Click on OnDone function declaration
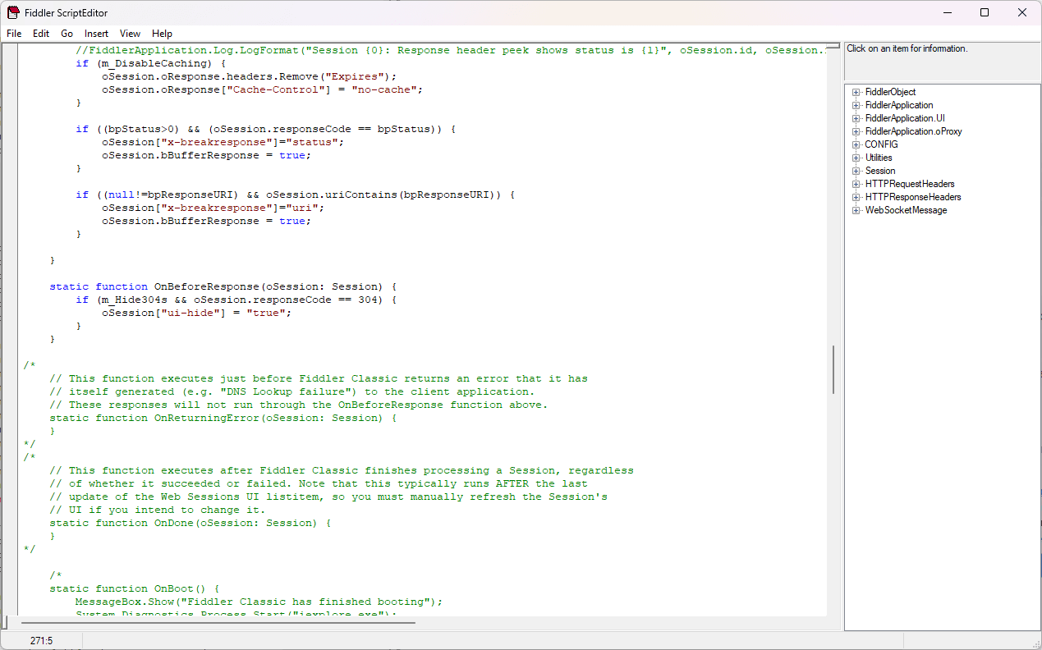The height and width of the screenshot is (650, 1042). (190, 523)
